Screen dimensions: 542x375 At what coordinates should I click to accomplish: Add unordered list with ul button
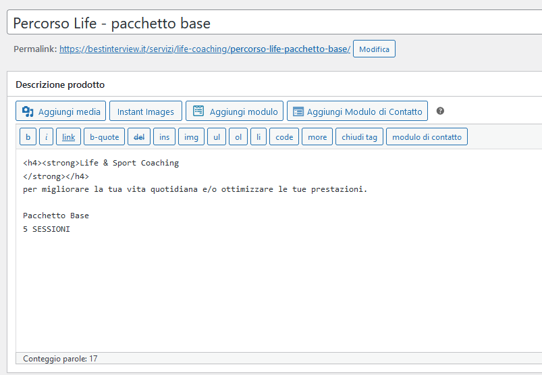click(x=217, y=137)
